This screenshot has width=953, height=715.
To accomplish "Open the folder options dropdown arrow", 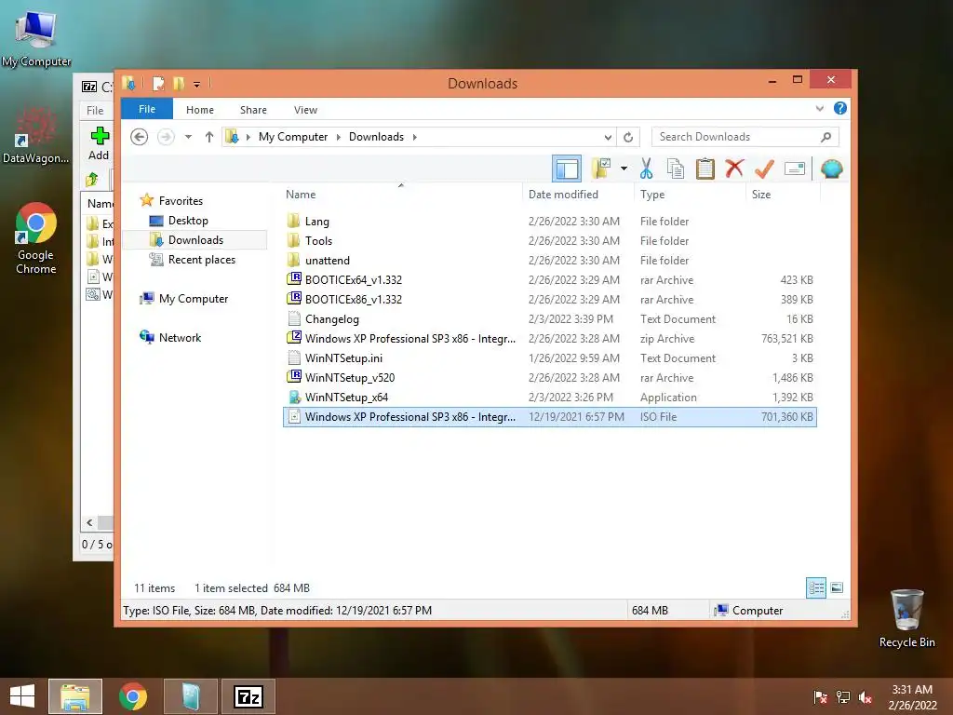I will (624, 169).
